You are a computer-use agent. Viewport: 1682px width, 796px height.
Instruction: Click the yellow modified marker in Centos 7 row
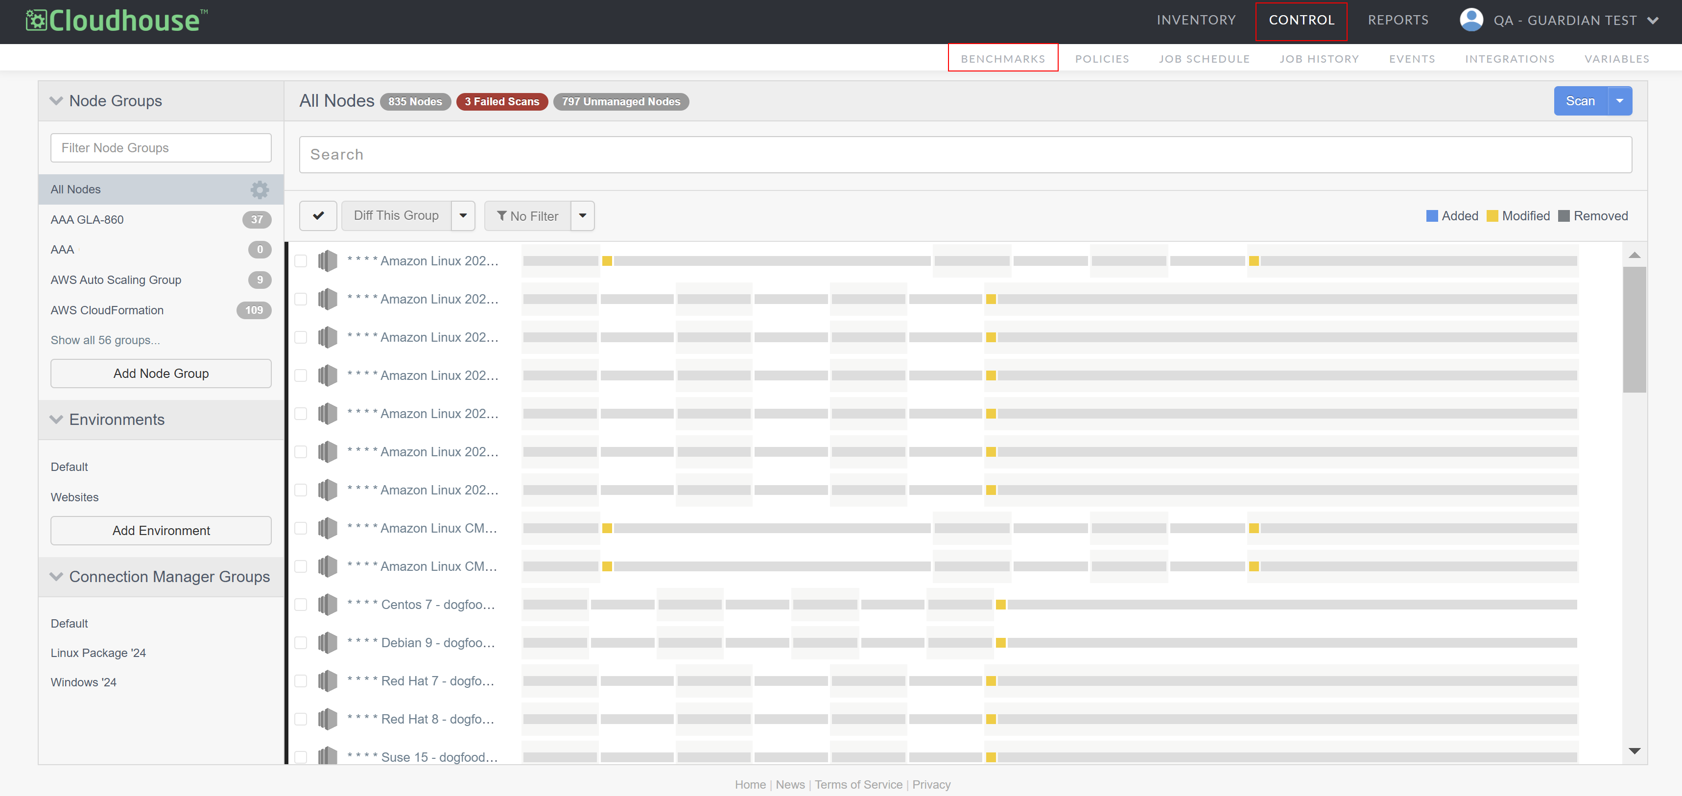1000,605
